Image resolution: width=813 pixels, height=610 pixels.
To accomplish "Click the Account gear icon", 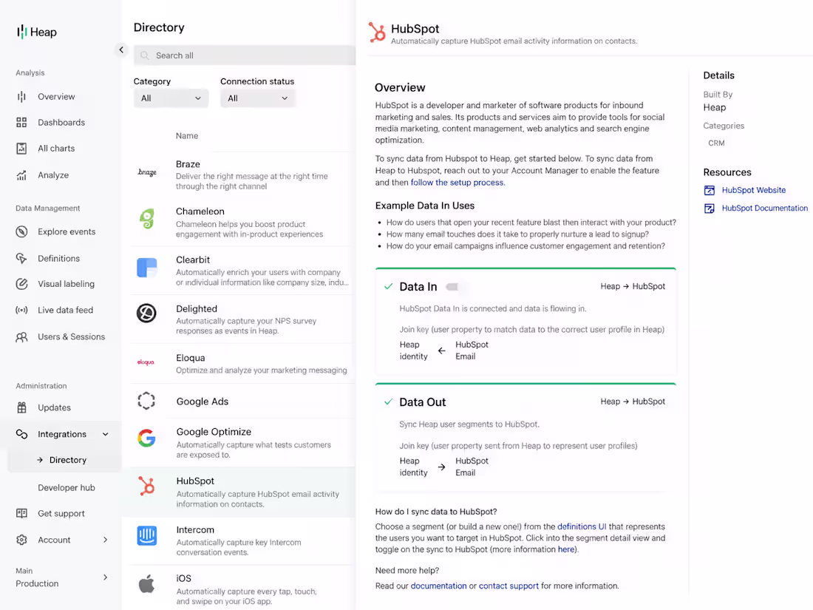I will tap(21, 540).
